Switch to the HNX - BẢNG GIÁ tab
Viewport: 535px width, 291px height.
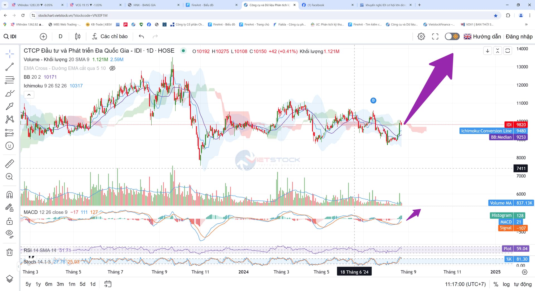point(154,5)
